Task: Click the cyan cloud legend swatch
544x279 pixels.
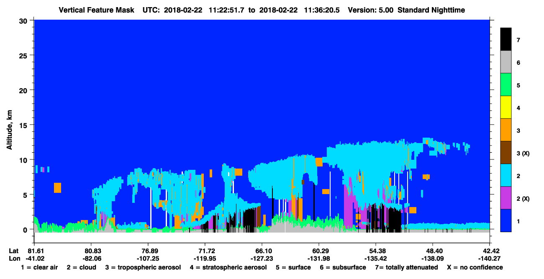Action: [x=506, y=175]
